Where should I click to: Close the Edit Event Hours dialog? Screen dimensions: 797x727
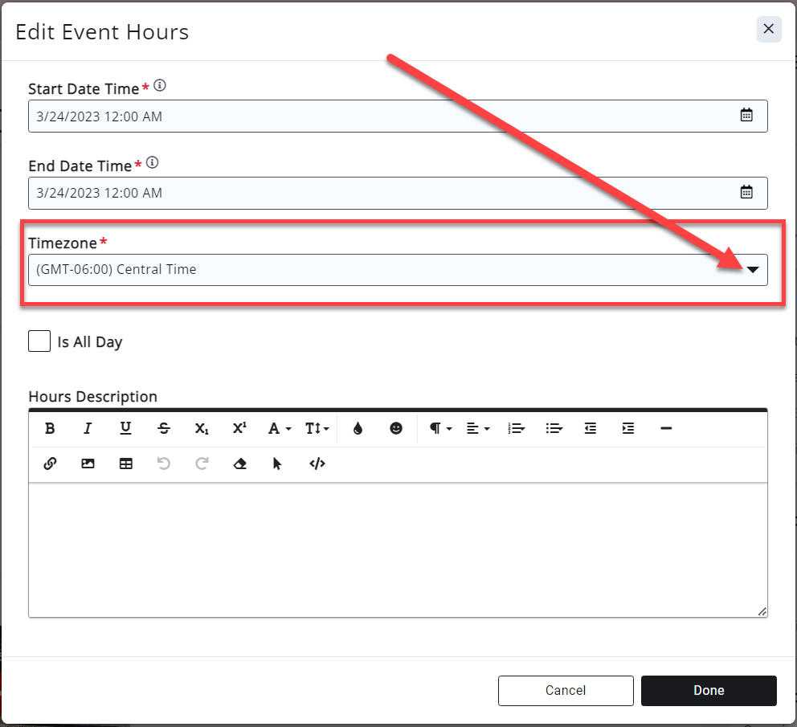pos(769,30)
